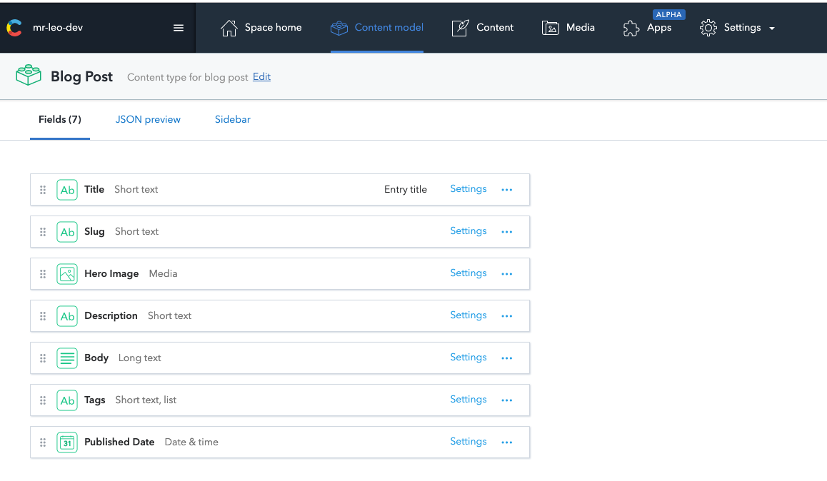Click the Blog Post content type brick icon
Image resolution: width=827 pixels, height=481 pixels.
point(28,76)
